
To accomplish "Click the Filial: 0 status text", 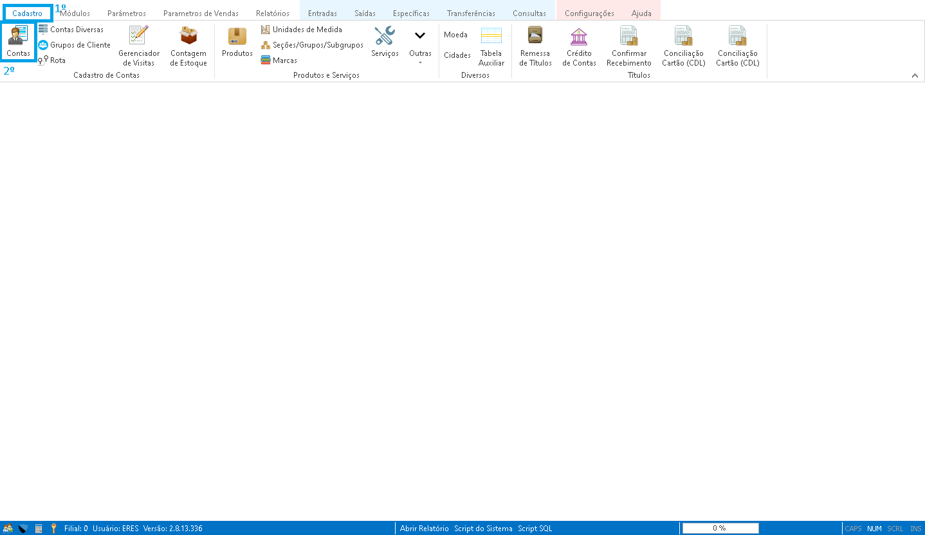I will click(76, 529).
